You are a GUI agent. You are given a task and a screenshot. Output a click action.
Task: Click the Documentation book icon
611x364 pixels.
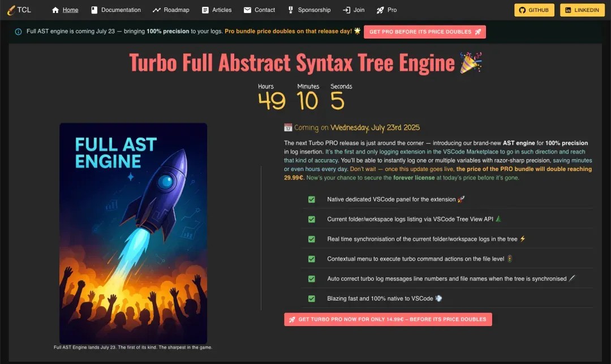(94, 10)
